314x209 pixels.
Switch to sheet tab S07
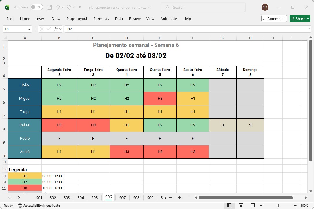pos(122,198)
